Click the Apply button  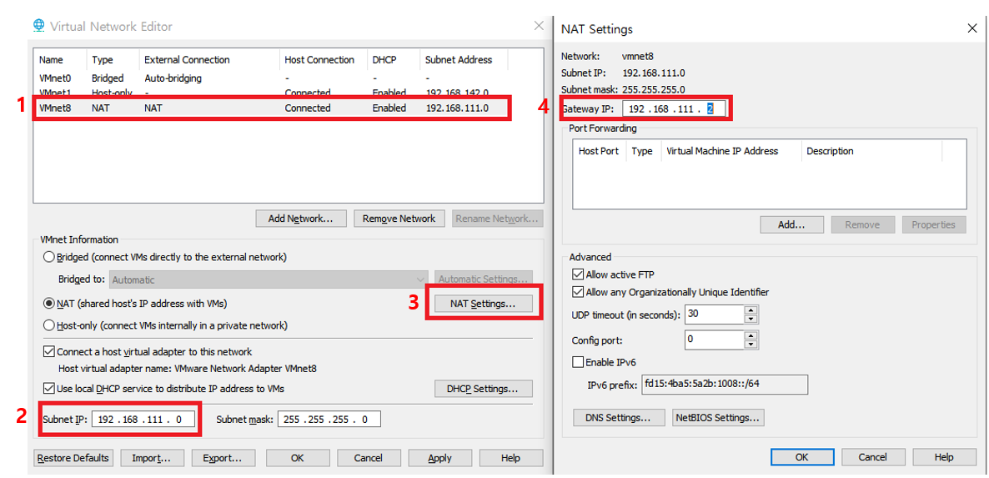click(439, 458)
